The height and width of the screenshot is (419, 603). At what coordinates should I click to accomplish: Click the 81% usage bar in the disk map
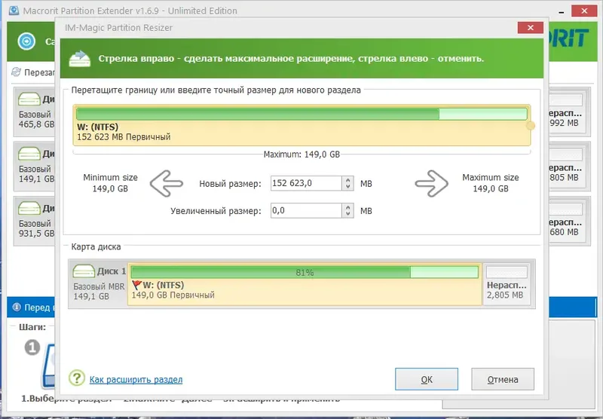(x=305, y=272)
